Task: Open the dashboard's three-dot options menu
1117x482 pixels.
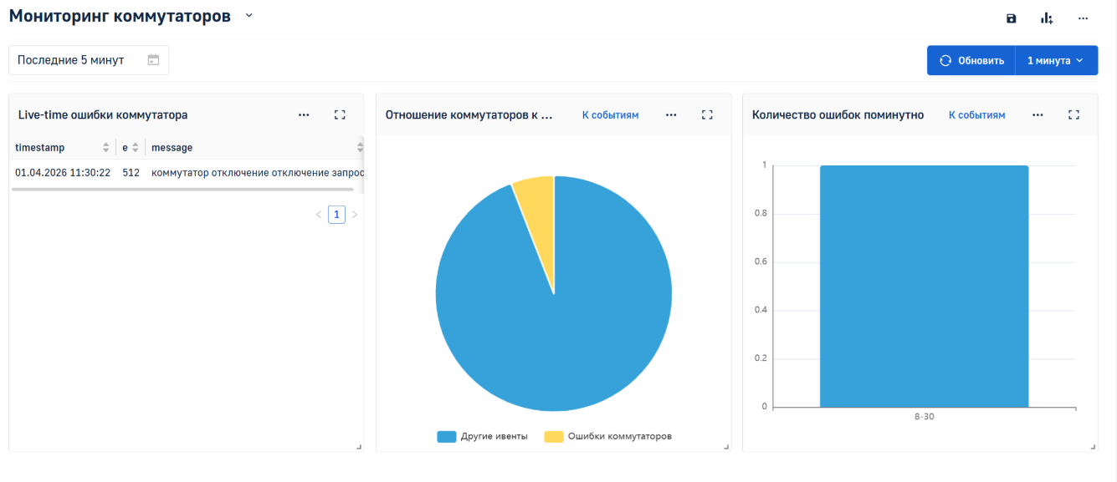Action: [1083, 18]
